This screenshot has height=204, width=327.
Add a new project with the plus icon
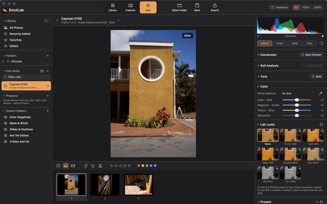(x=47, y=96)
